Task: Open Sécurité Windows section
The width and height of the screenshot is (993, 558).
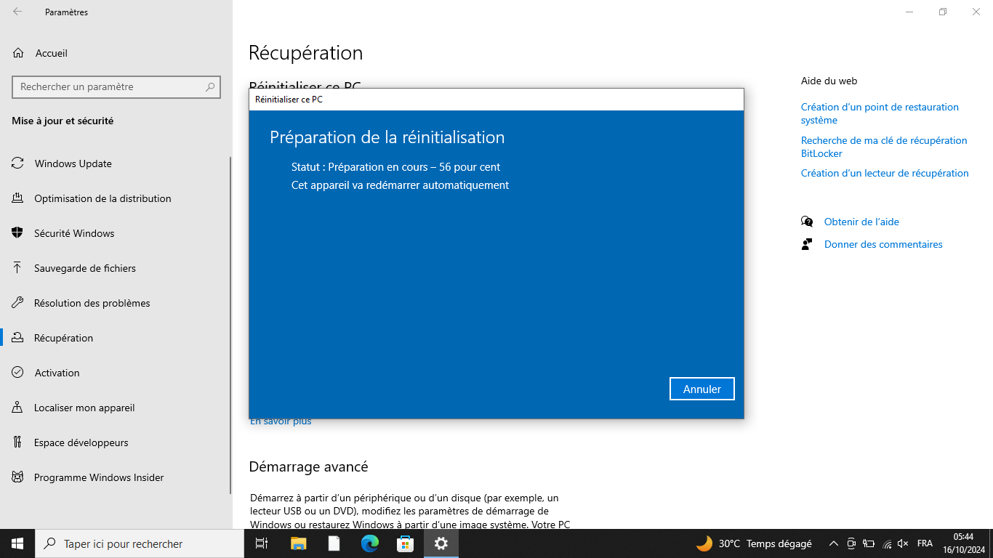Action: (74, 233)
